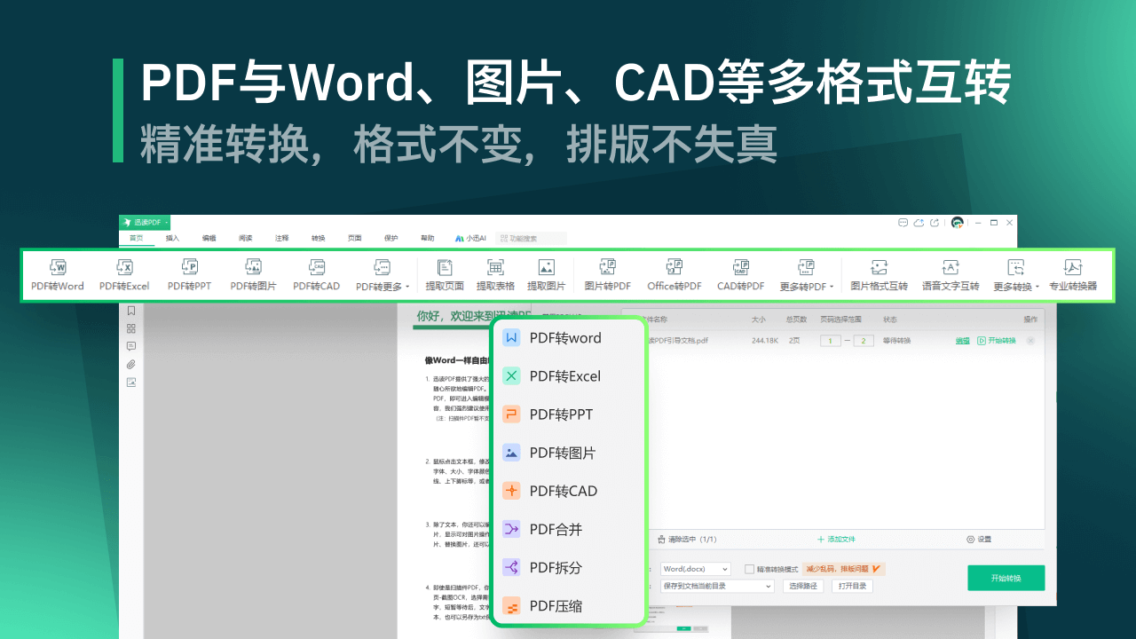Select the 图片转PDF tool
Viewport: 1136px width, 639px height.
(x=607, y=275)
